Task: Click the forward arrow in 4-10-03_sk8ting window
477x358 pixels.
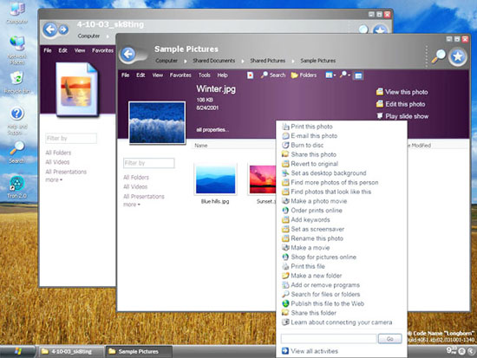Action: tap(63, 29)
